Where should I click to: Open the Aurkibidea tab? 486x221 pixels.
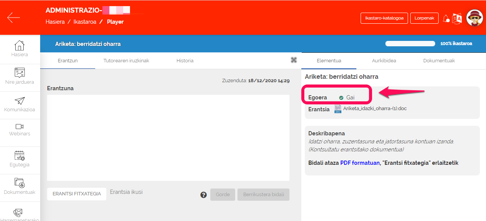click(384, 60)
